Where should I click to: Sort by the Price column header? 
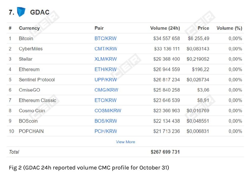click(203, 28)
